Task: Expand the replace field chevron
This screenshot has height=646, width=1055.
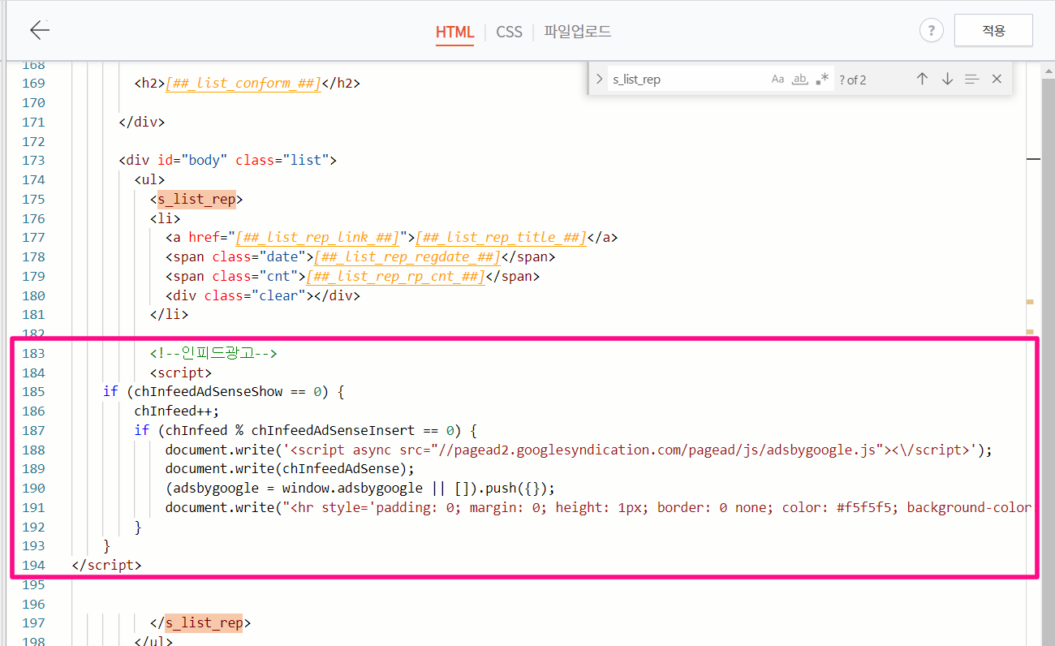Action: (x=599, y=79)
